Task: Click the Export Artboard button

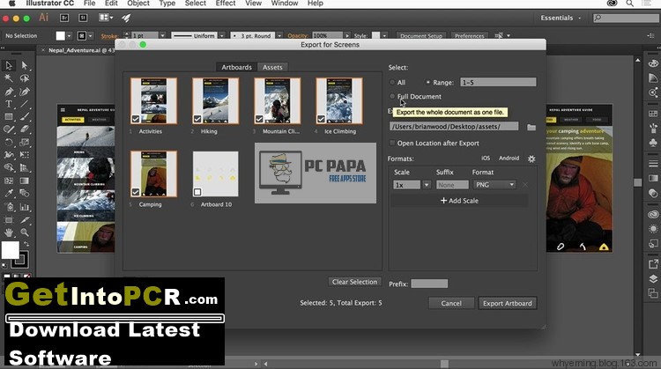Action: [x=508, y=303]
